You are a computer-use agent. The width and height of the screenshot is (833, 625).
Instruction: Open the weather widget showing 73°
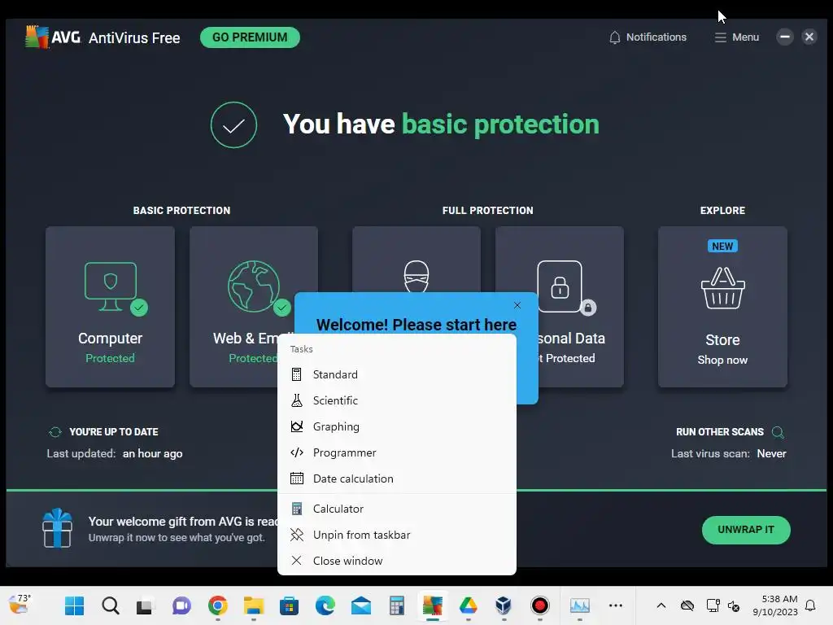pos(20,605)
